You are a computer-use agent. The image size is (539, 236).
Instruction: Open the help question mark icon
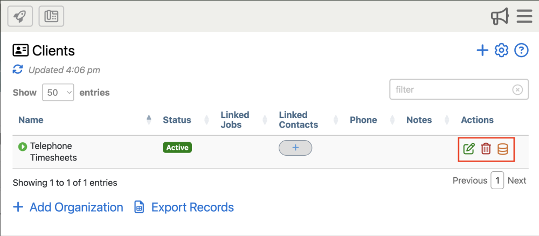pyautogui.click(x=521, y=51)
